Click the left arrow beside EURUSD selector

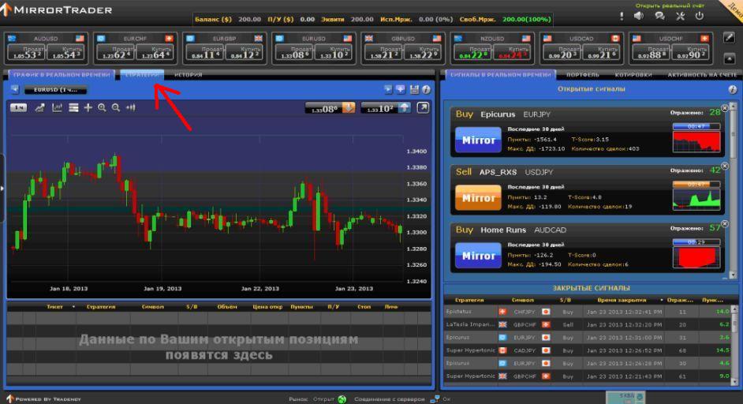15,89
